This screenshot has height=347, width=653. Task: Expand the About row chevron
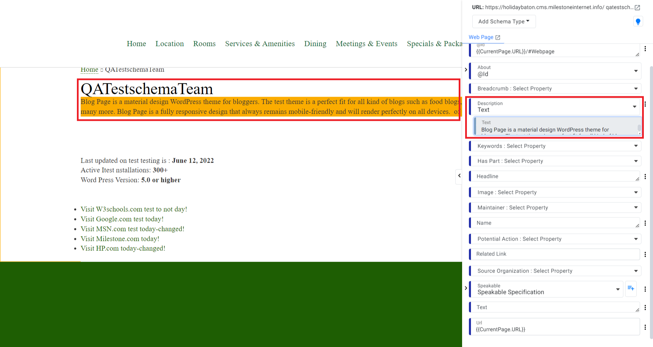[466, 70]
